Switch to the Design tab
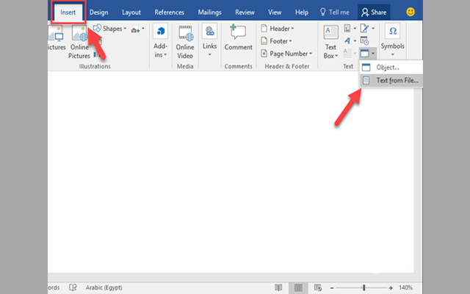The image size is (470, 294). click(x=98, y=12)
